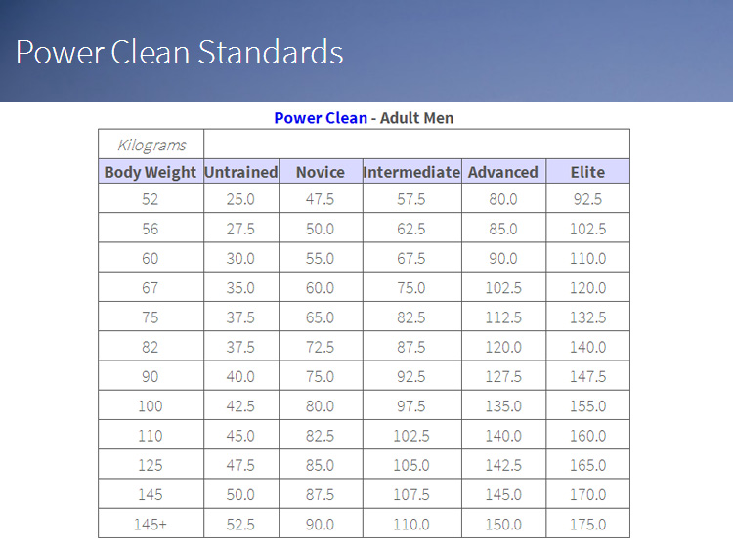Viewport: 733px width, 550px height.
Task: Click Untrained value 30.0
Action: [x=240, y=259]
